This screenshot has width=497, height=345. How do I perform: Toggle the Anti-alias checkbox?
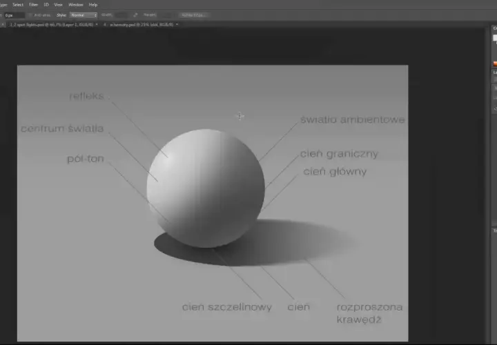pos(30,15)
